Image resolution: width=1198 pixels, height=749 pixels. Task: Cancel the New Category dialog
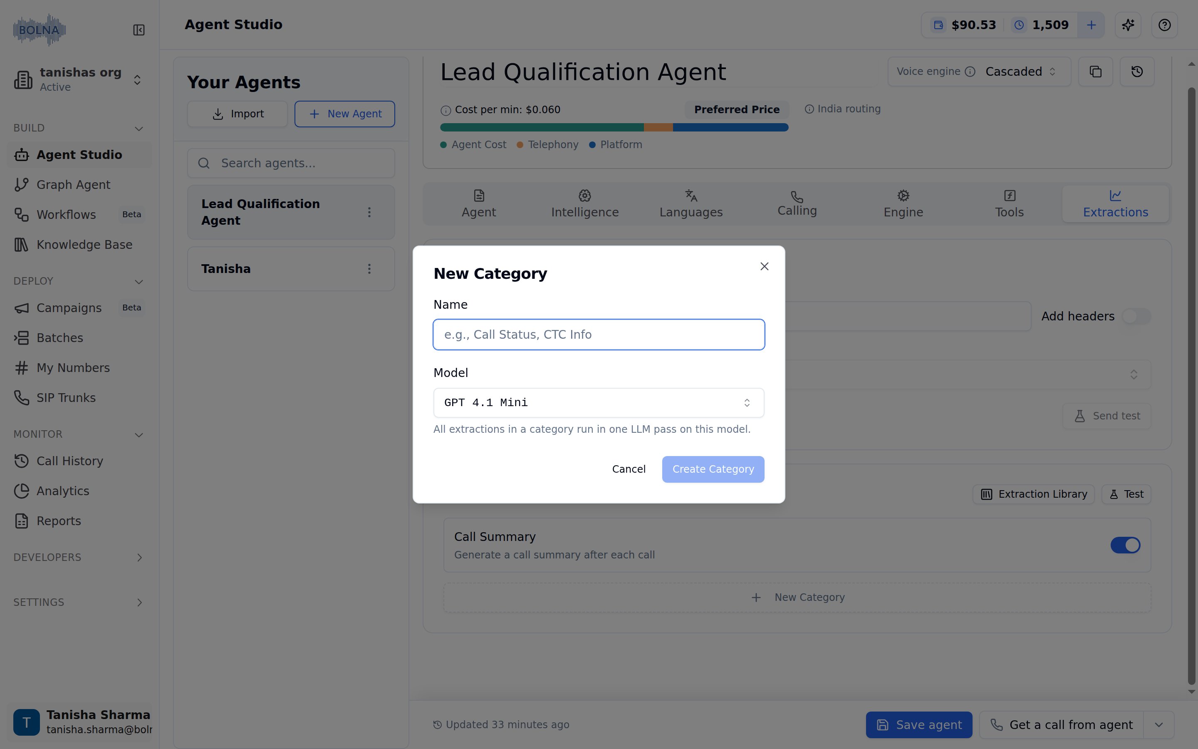[629, 469]
